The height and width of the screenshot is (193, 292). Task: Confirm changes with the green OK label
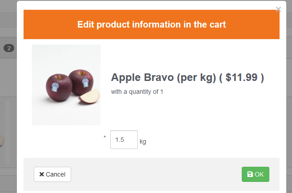point(259,174)
